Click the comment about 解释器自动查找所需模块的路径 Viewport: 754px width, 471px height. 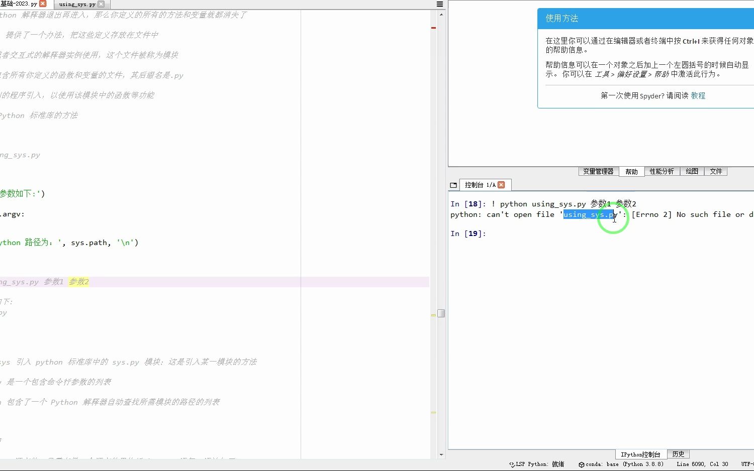pyautogui.click(x=110, y=402)
